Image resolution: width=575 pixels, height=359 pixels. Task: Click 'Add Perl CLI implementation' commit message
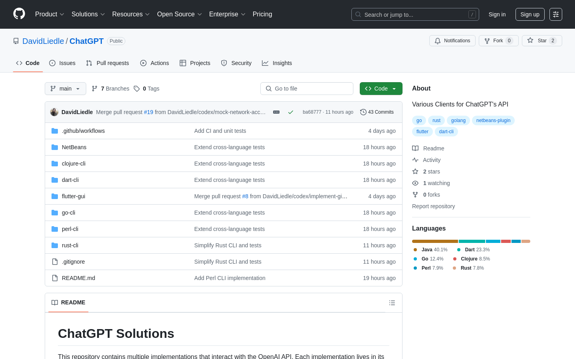pyautogui.click(x=230, y=278)
